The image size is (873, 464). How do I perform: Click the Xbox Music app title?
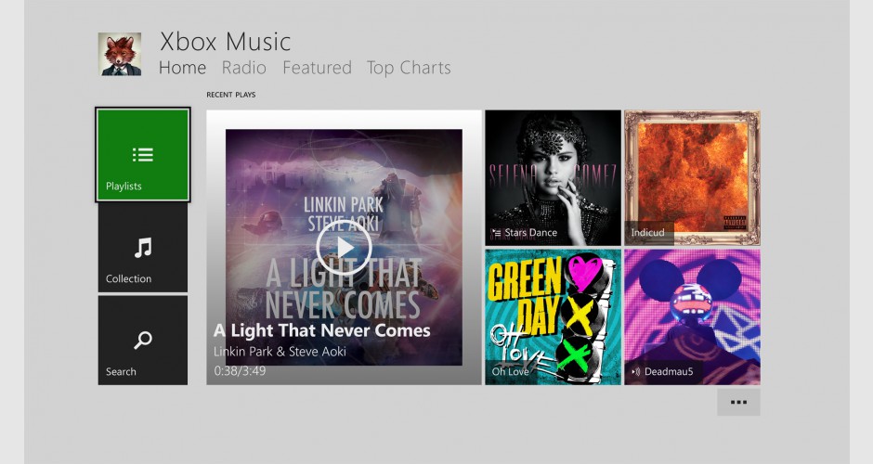pos(226,42)
